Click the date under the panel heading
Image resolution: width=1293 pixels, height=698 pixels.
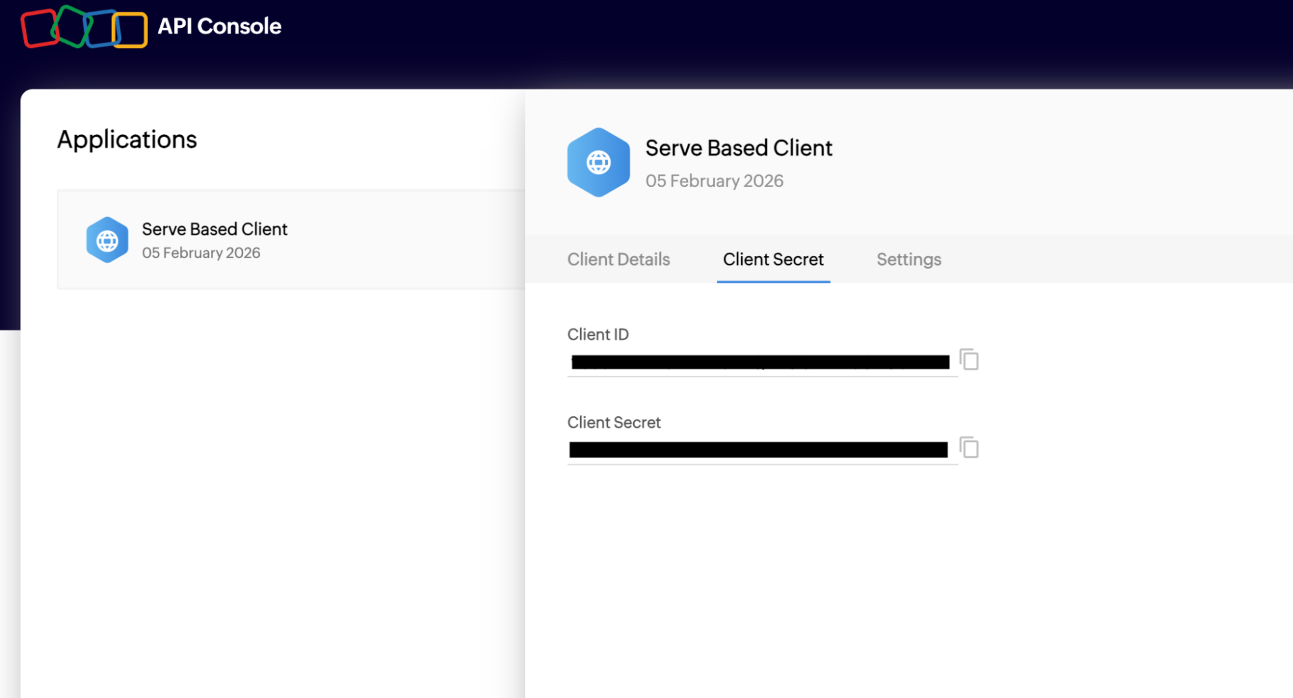pyautogui.click(x=714, y=181)
